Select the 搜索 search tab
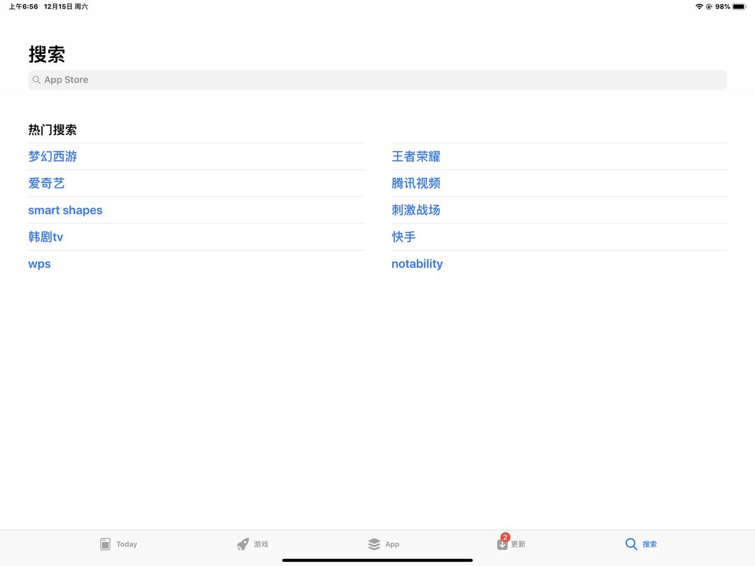755x566 pixels. [x=641, y=544]
